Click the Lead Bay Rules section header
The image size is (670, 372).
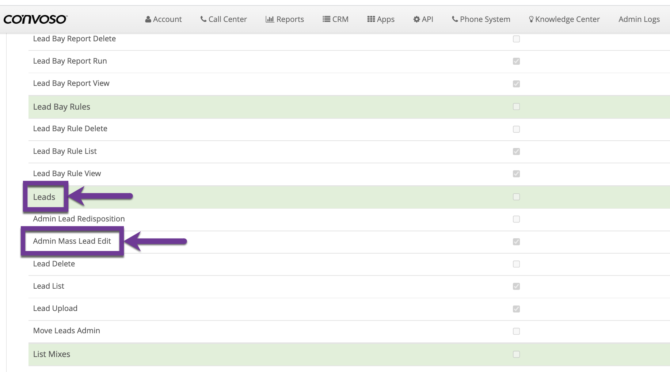(x=62, y=107)
